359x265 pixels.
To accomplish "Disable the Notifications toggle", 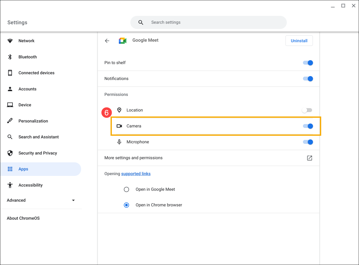I will tap(308, 79).
